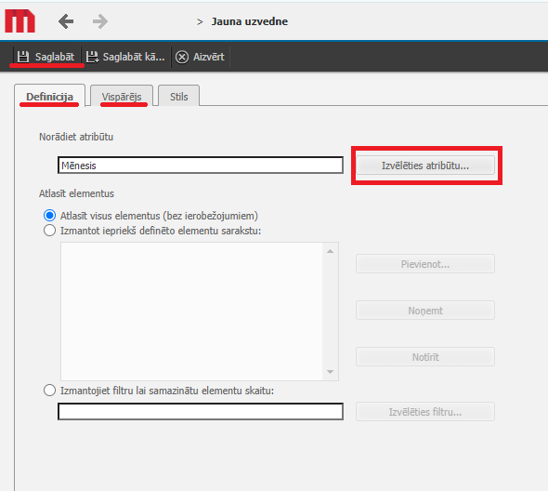Click the 'Pievienot...' button
This screenshot has height=491, width=548.
(425, 264)
